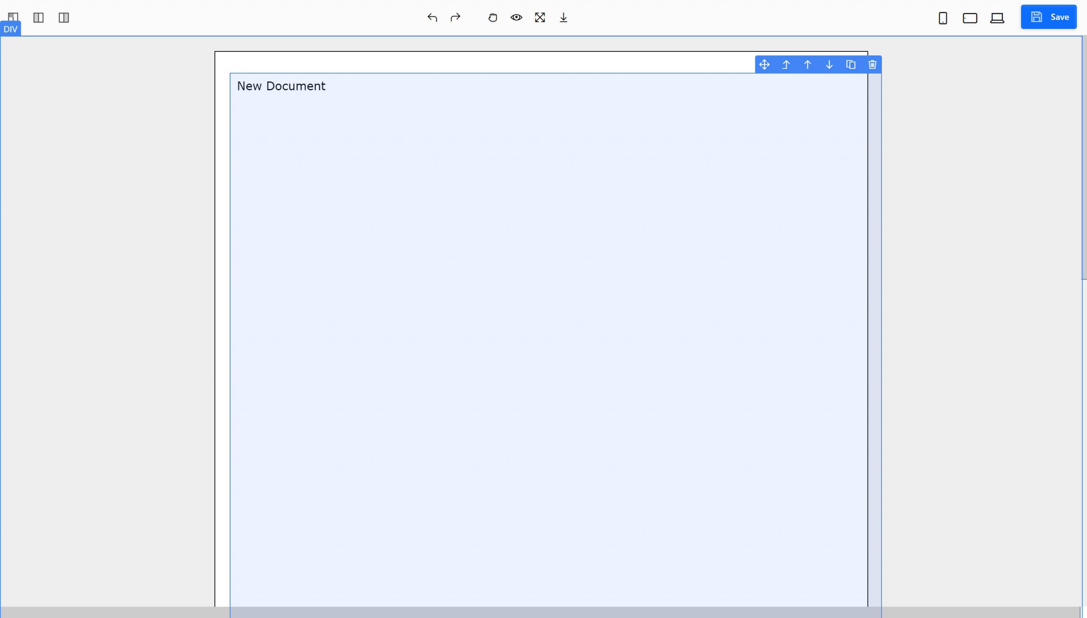Toggle the left panel layout icon
Viewport: 1087px width, 618px height.
pos(38,17)
